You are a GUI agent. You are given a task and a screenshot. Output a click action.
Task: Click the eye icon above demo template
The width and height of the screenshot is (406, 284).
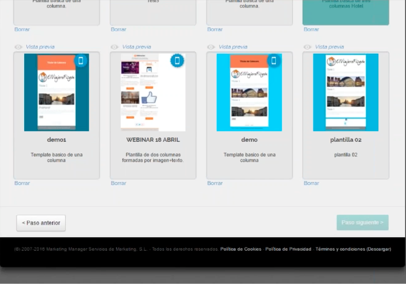pos(211,47)
